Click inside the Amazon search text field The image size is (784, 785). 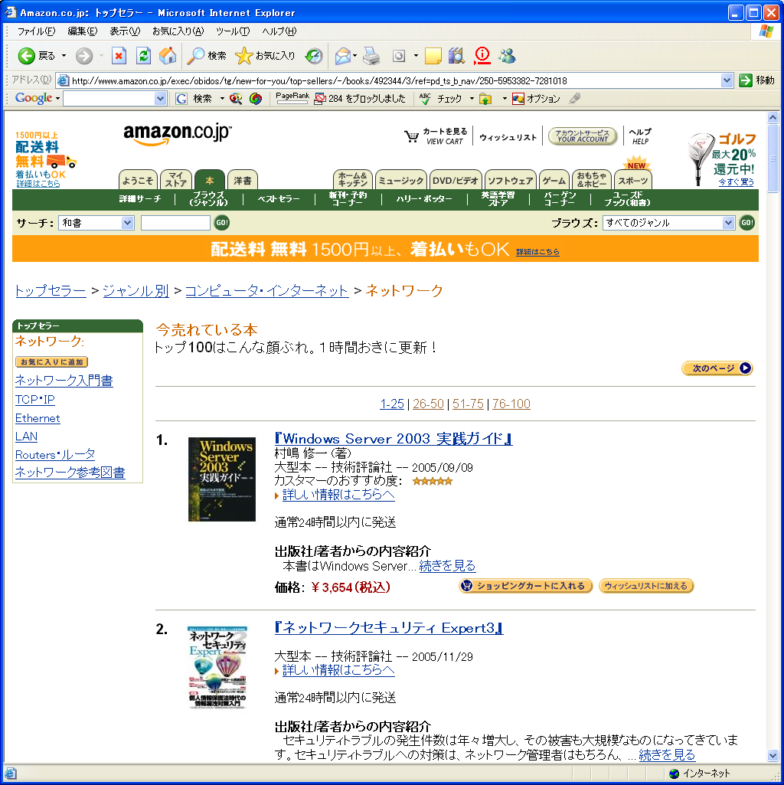pos(175,223)
